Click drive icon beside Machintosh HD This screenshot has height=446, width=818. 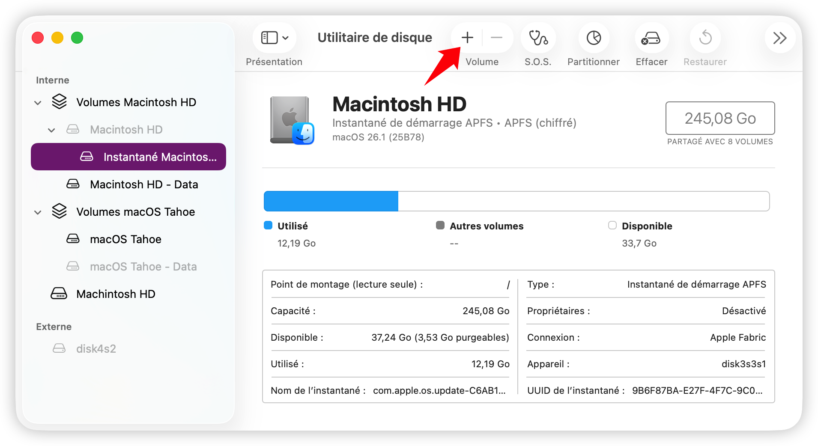click(59, 294)
